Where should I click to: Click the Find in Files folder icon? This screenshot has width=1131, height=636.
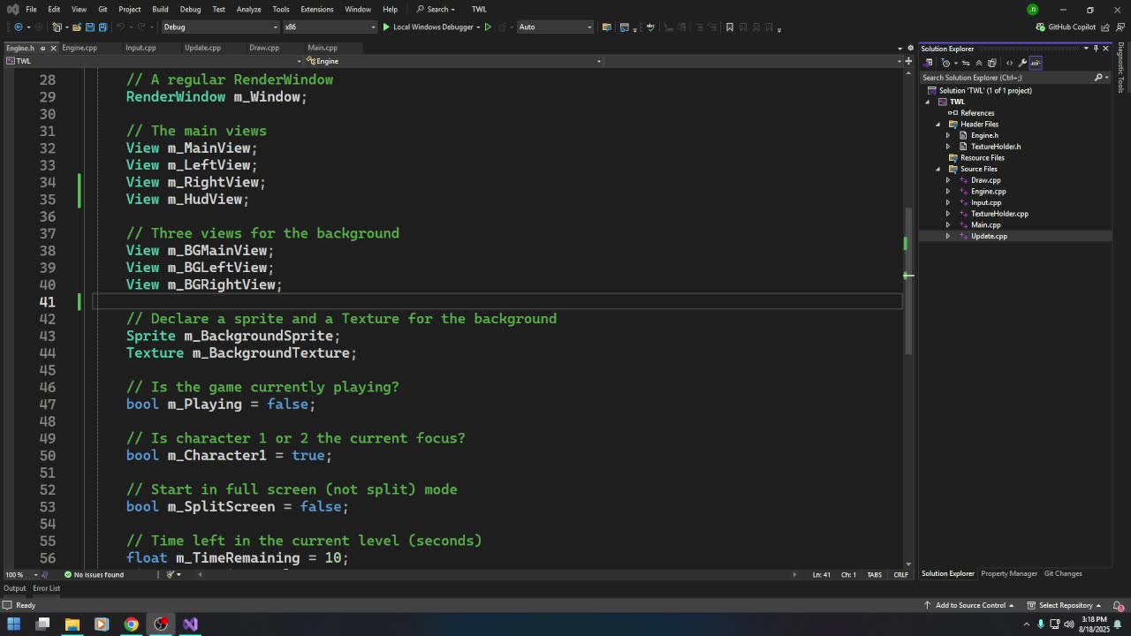(607, 26)
